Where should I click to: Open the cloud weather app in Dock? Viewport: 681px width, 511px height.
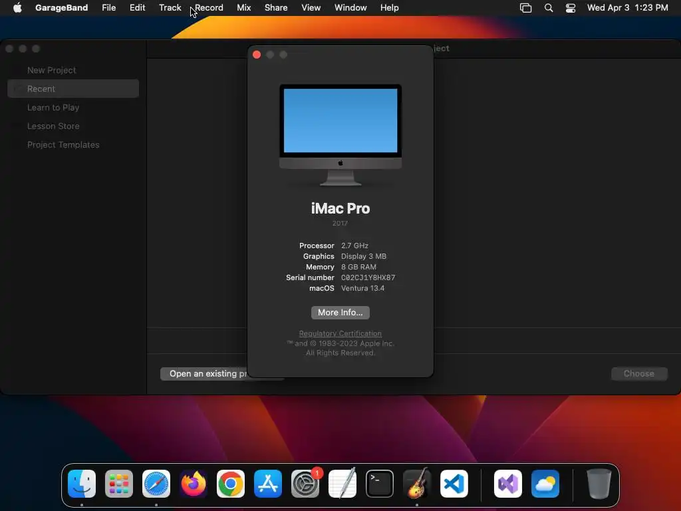[x=545, y=484]
